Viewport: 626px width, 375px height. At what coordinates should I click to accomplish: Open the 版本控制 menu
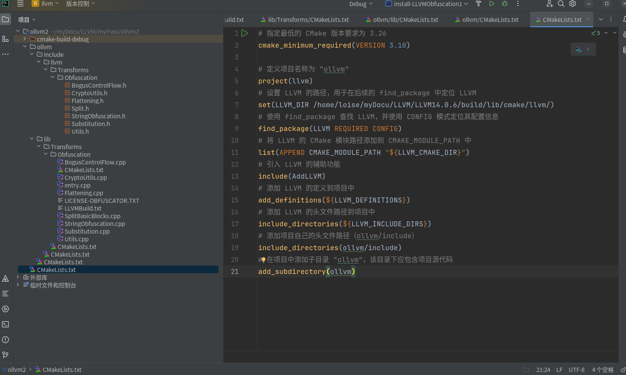(80, 4)
